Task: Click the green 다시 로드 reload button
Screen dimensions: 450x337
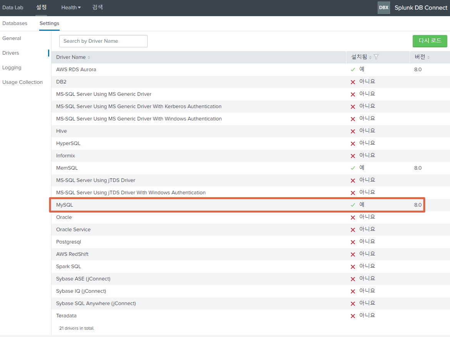Action: click(430, 41)
